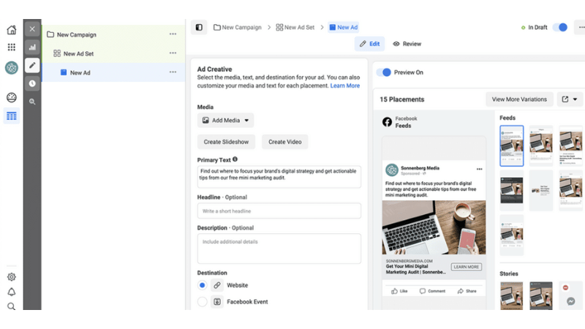The height and width of the screenshot is (329, 585).
Task: Open the charts view bar-graph icon
Action: click(32, 47)
